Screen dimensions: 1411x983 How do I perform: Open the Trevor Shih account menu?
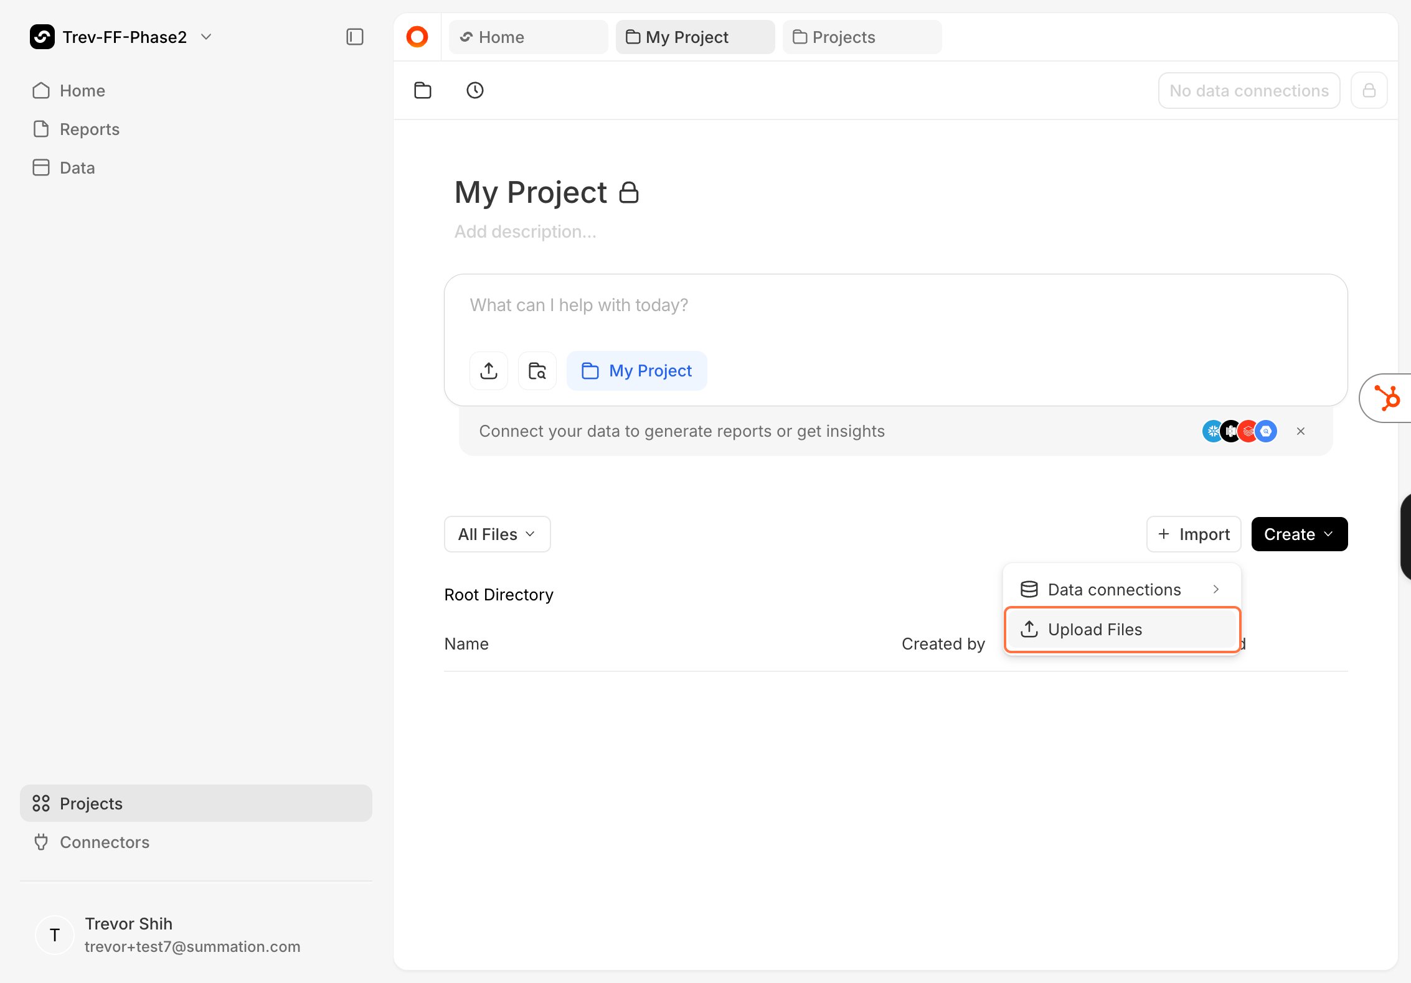tap(196, 935)
